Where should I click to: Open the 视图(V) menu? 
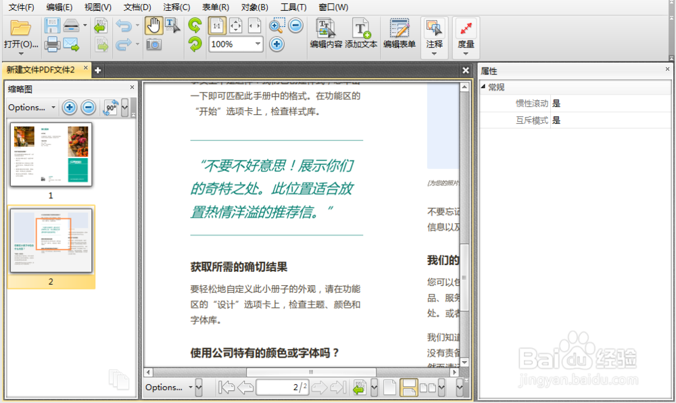pos(97,7)
